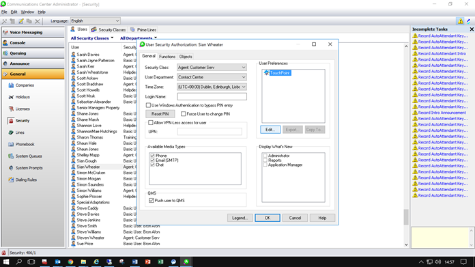Click the Windows Start button
This screenshot has height=267, width=475.
(x=6, y=262)
